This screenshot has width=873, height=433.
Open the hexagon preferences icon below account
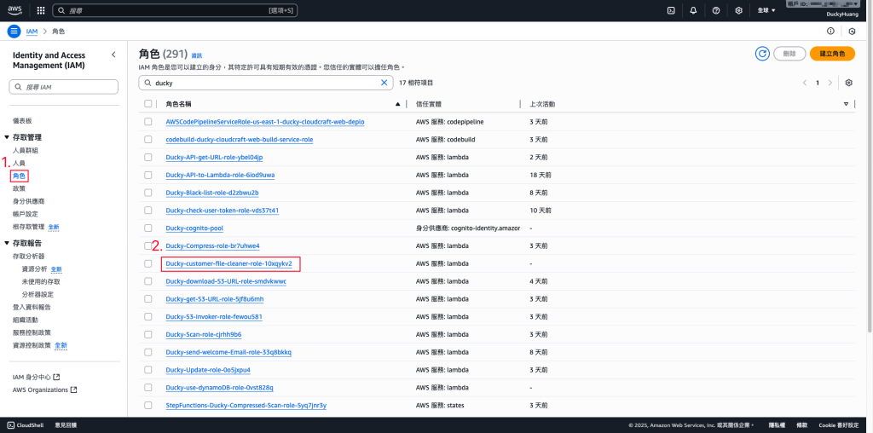(x=852, y=32)
